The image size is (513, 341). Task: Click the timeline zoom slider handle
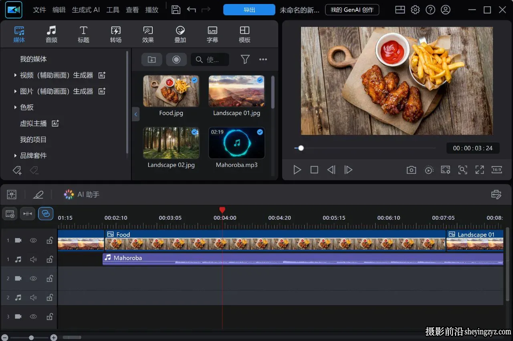31,337
